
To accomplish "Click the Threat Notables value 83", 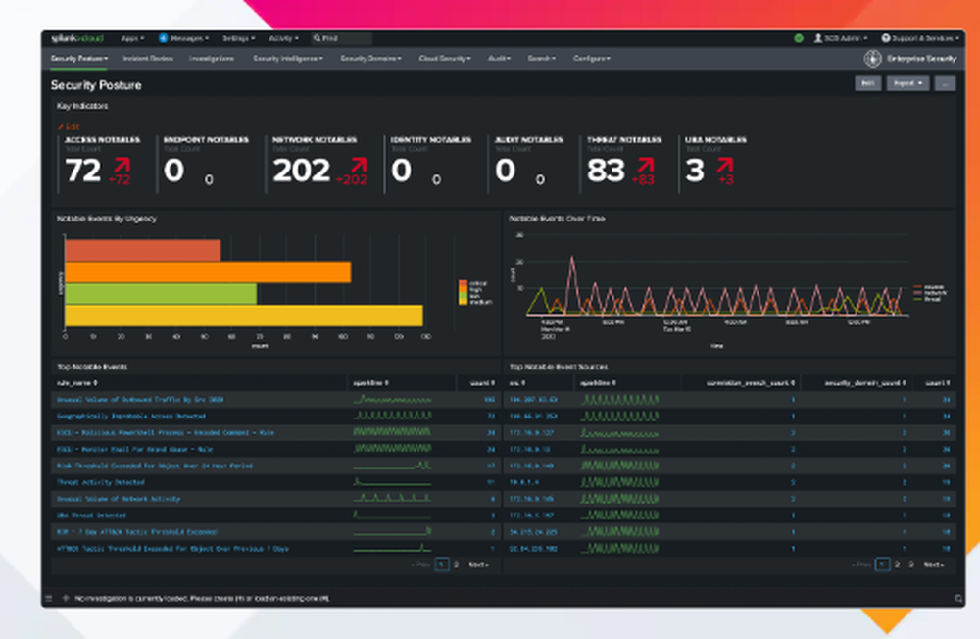I will pos(606,171).
